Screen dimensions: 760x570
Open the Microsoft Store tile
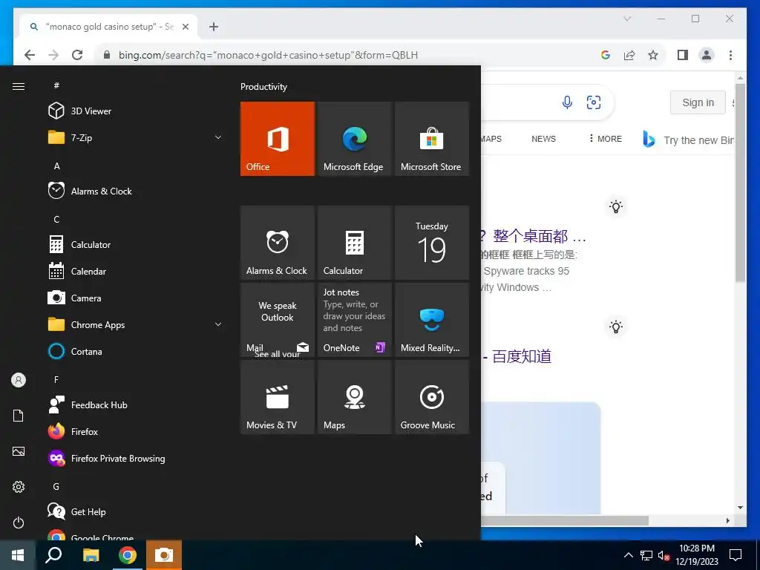[432, 139]
